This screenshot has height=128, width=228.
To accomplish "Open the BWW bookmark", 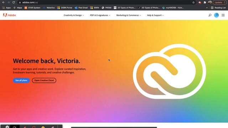I will 95,8.
